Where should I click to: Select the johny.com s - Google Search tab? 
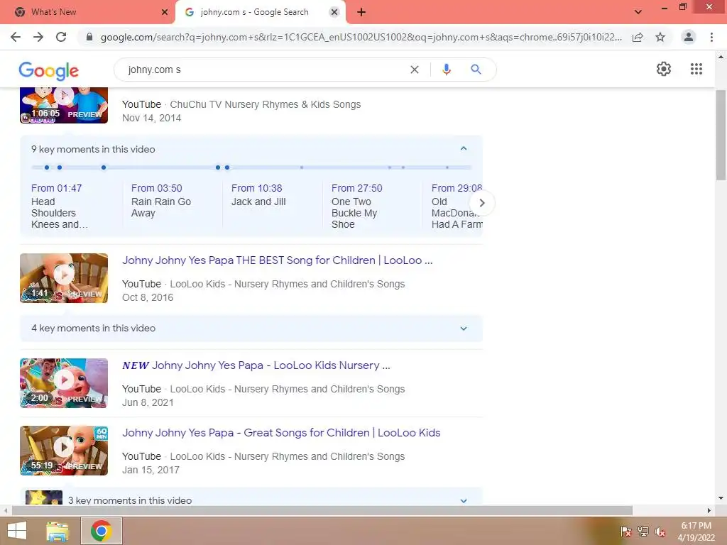coord(260,12)
